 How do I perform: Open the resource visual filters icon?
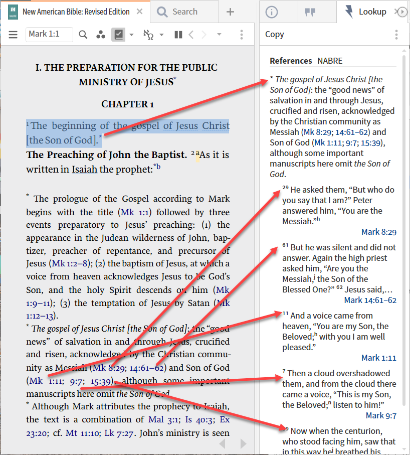101,35
